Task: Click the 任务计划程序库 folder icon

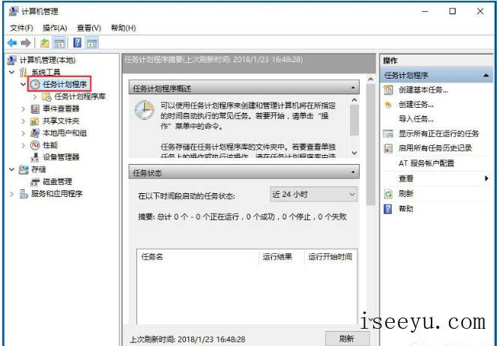Action: [46, 97]
